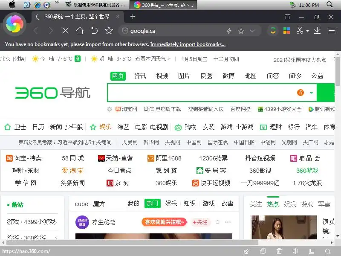Click the three-dots more icon for 养生秘籍

228,222
